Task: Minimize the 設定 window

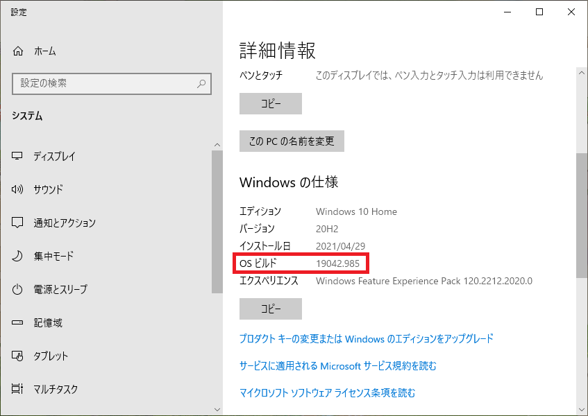Action: 507,12
